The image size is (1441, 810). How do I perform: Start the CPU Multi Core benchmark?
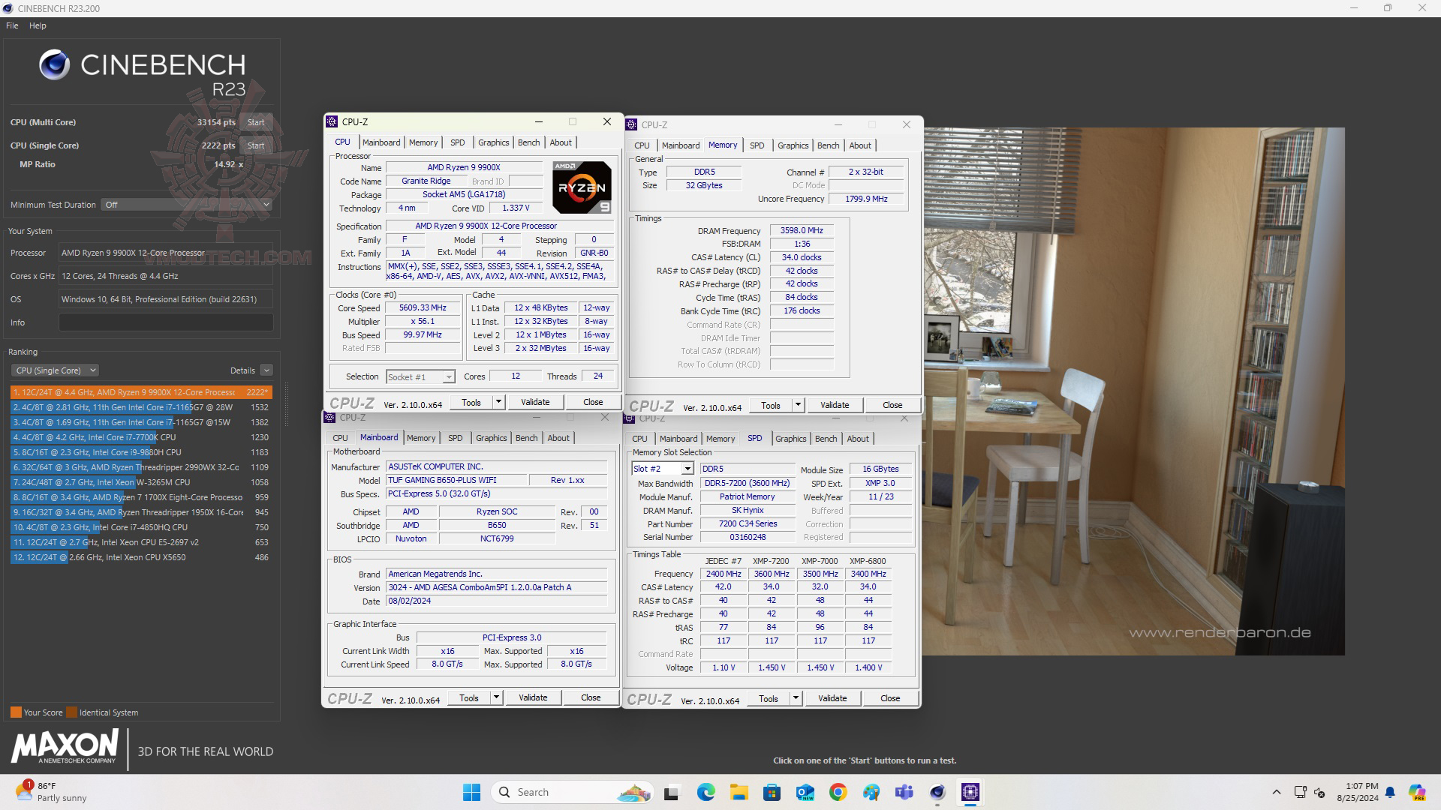[256, 121]
